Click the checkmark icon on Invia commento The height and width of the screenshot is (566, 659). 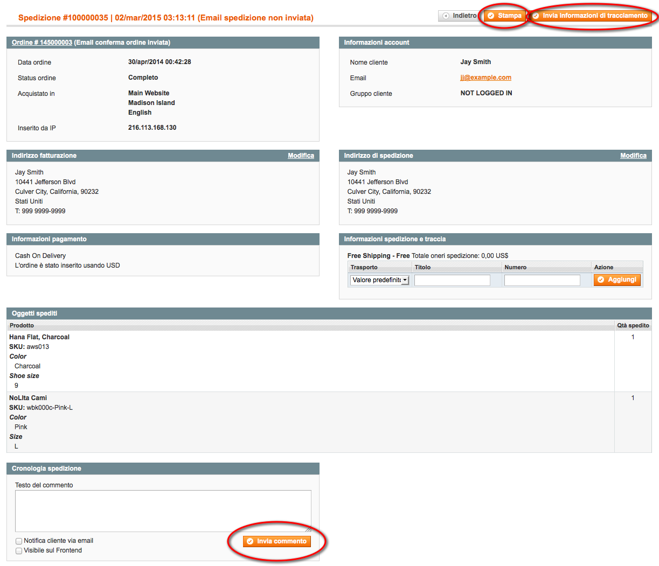250,541
